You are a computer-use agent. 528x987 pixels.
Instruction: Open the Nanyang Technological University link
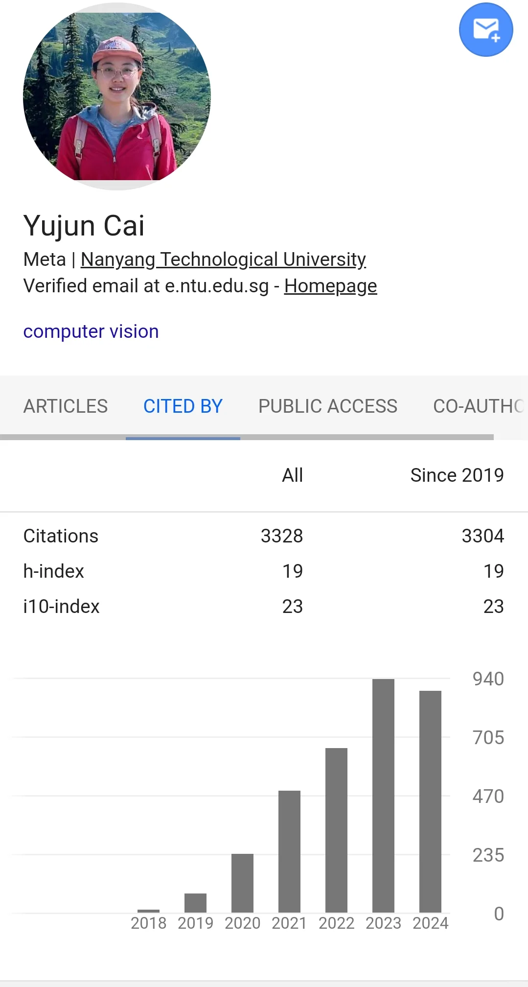click(223, 259)
